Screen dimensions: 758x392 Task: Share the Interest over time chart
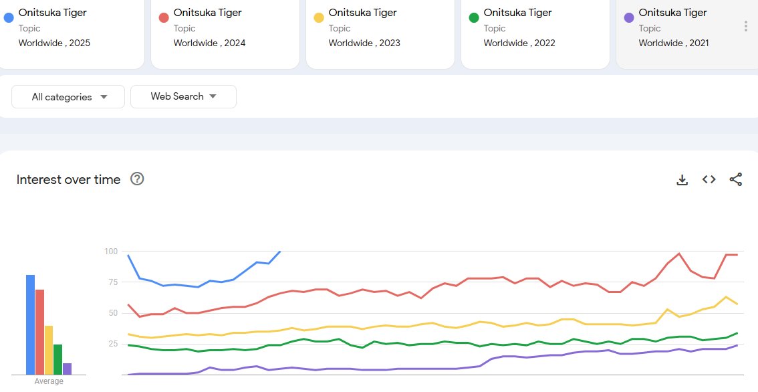click(x=736, y=179)
